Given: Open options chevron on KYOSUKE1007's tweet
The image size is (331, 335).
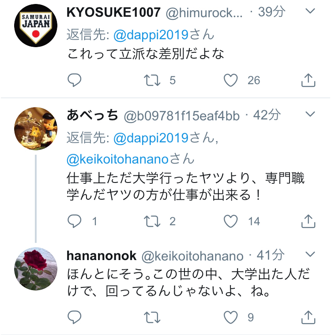Looking at the screenshot, I should pos(310,11).
